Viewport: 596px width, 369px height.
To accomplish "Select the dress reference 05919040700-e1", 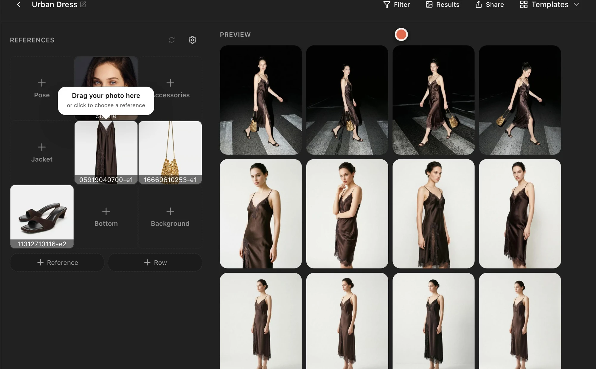I will point(106,152).
